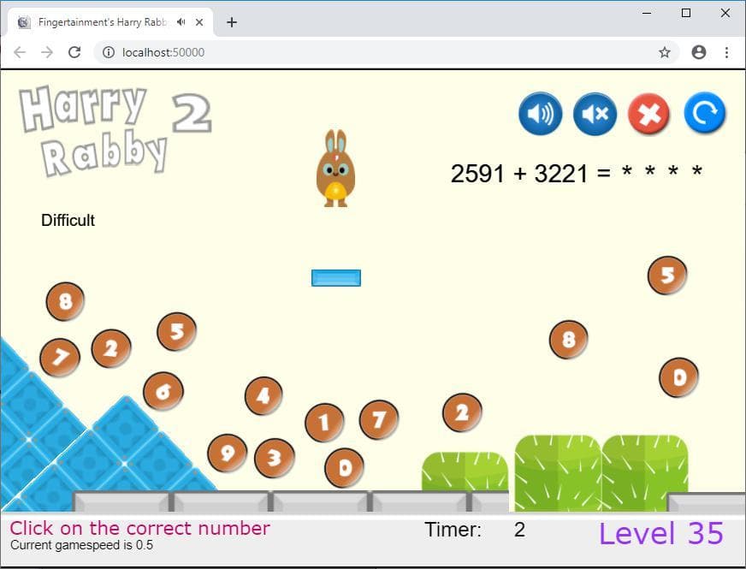Click the number 1 ball
746x569 pixels.
tap(324, 423)
